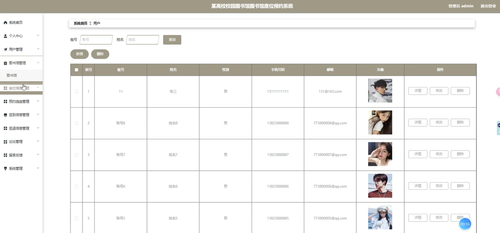Click avatar thumbnail of 张三

click(380, 91)
